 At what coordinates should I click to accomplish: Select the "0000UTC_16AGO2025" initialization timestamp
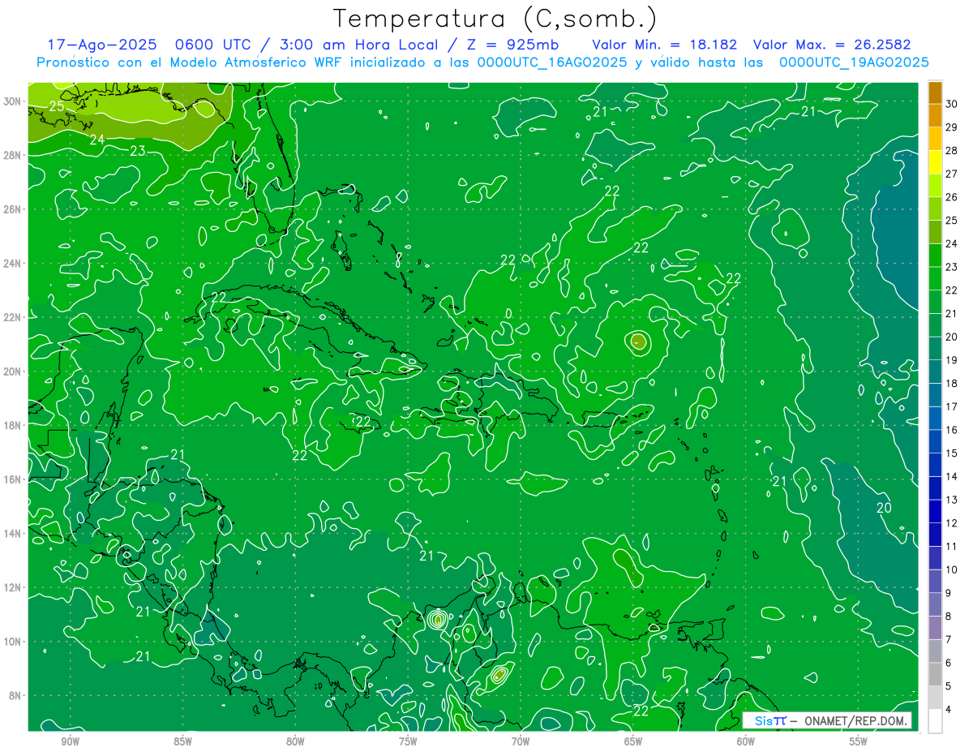pyautogui.click(x=552, y=62)
